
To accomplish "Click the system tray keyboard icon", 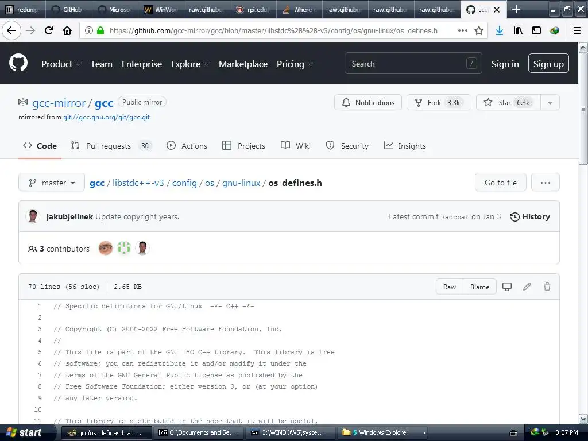I will point(513,433).
